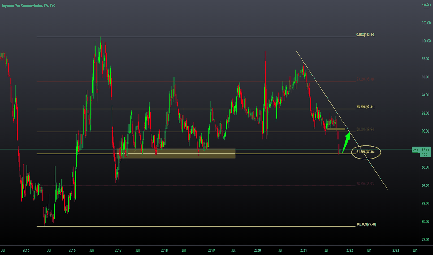Click the 2015 time axis label
The height and width of the screenshot is (255, 433).
point(26,250)
